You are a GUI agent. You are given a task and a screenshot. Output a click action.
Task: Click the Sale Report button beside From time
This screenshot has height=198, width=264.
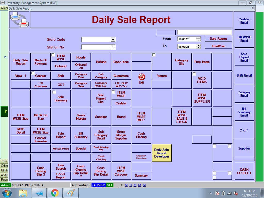point(218,39)
